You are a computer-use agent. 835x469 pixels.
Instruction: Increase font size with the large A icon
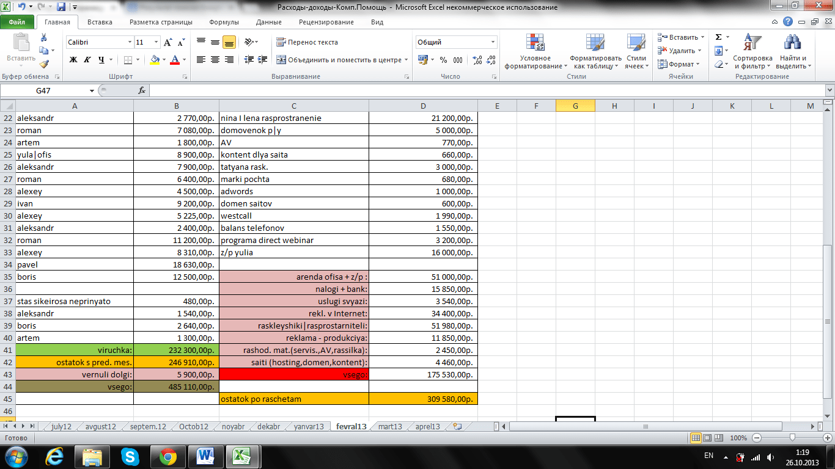[x=167, y=43]
